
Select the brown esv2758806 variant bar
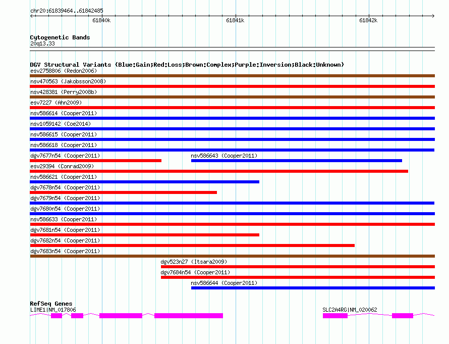point(232,76)
